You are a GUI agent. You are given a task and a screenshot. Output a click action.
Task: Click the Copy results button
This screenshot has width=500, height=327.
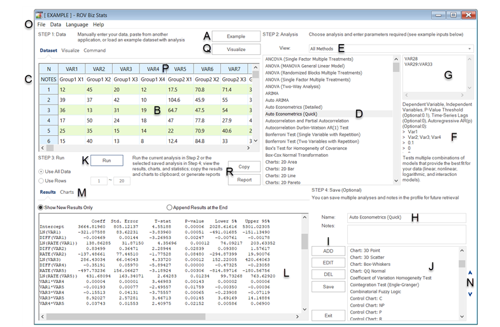click(x=244, y=166)
